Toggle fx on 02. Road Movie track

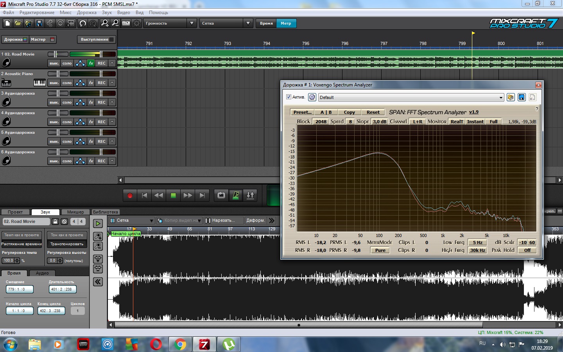click(91, 63)
